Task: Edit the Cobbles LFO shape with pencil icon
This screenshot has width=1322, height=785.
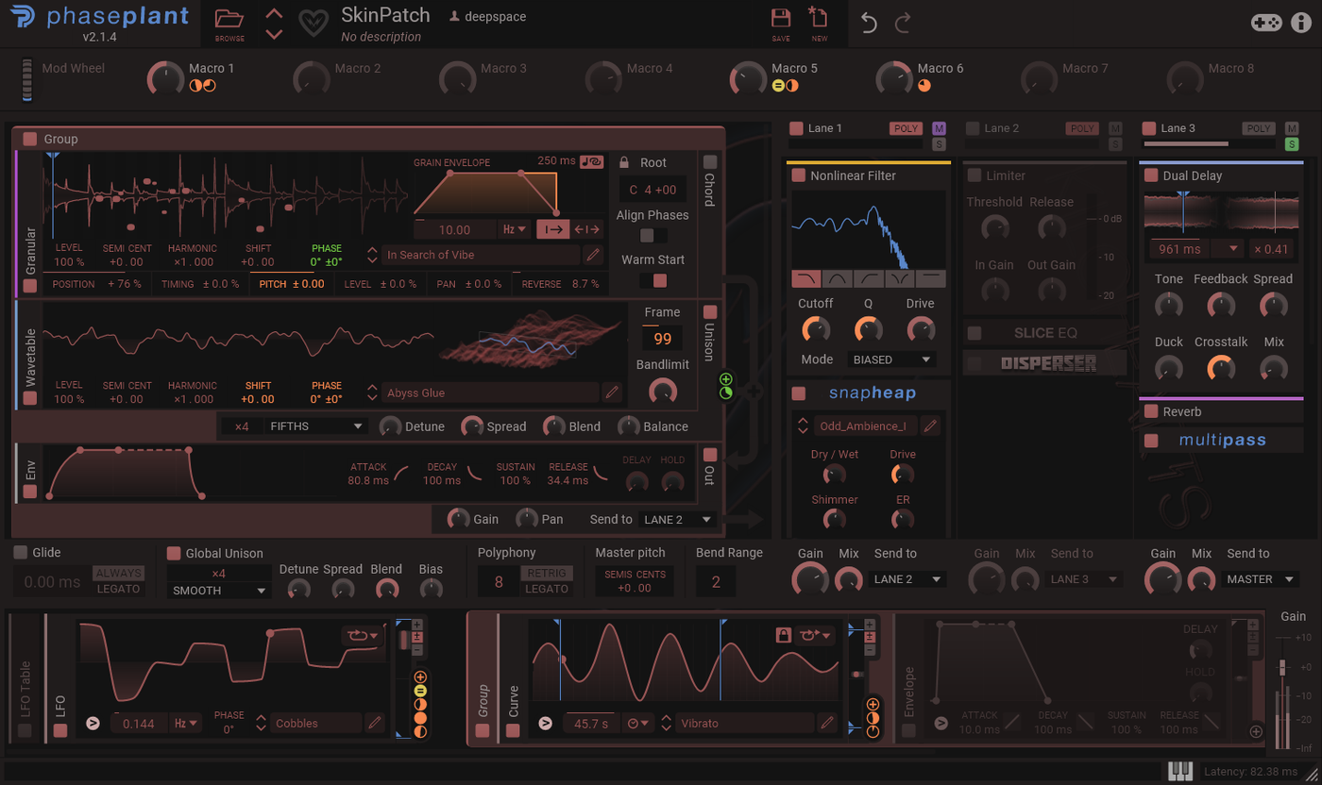Action: (x=376, y=724)
